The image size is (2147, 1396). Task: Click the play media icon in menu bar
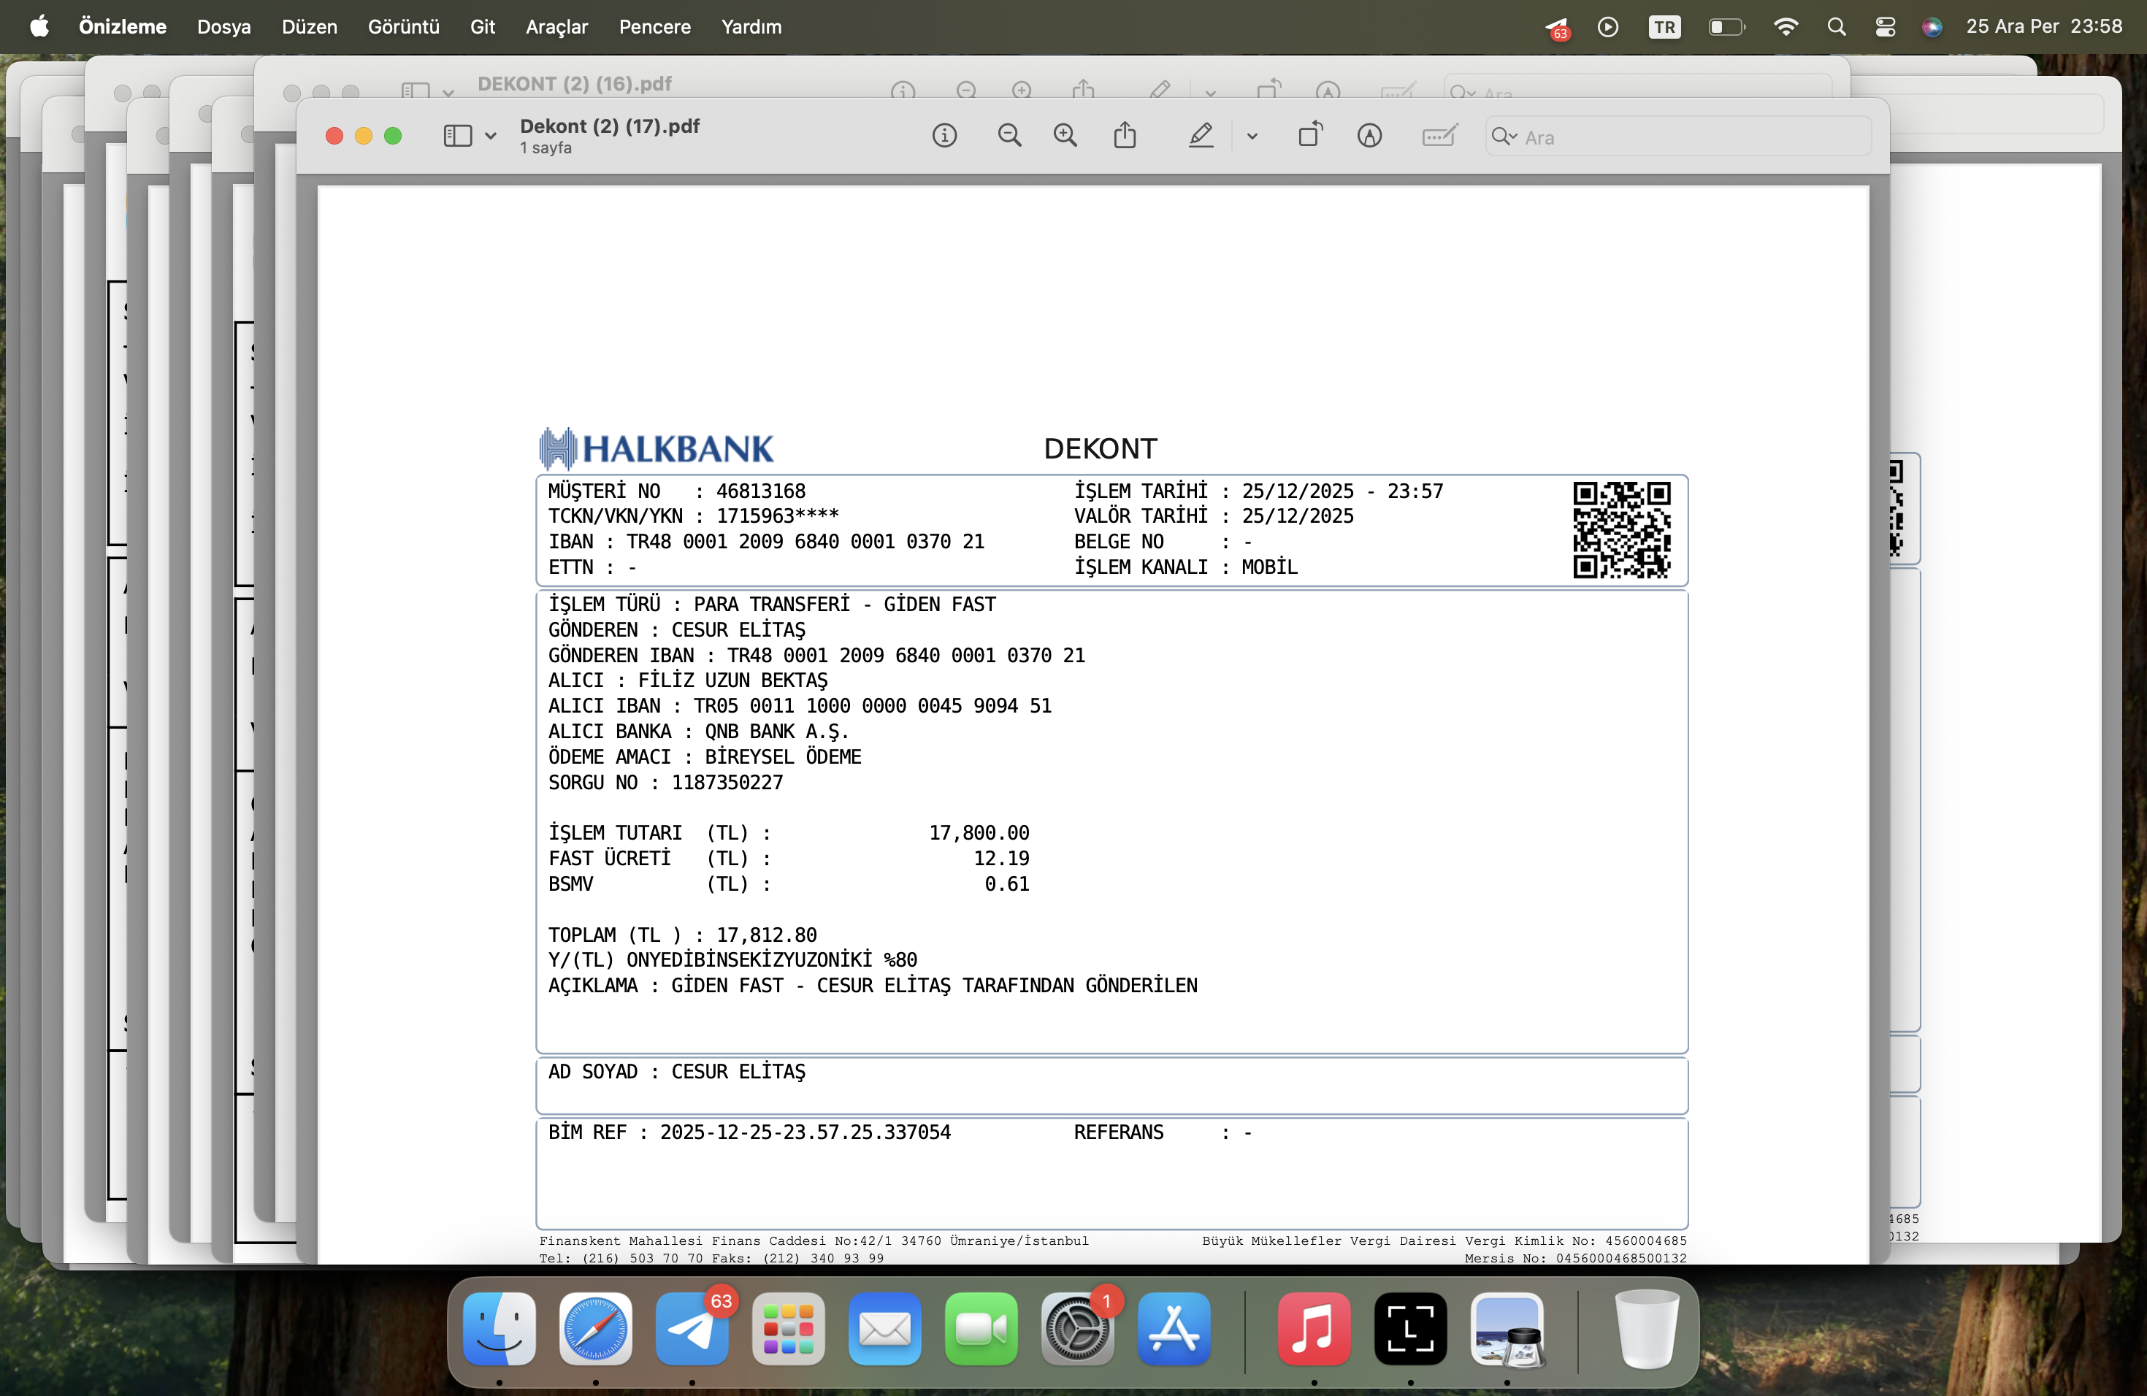click(1607, 27)
